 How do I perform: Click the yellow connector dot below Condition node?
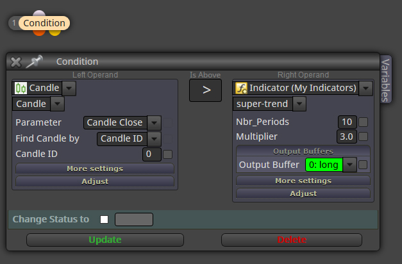pos(55,33)
